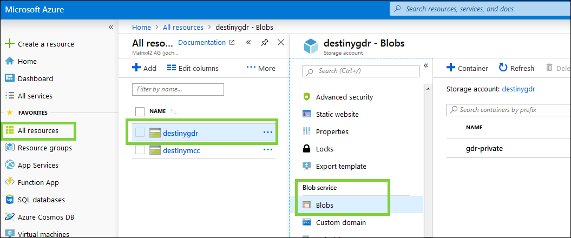Click the destinygdr storage account link in Blobs pane
Viewport: 571px width, 238px height.
519,89
